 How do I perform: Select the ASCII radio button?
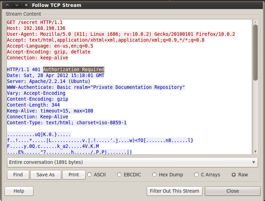pyautogui.click(x=90, y=175)
